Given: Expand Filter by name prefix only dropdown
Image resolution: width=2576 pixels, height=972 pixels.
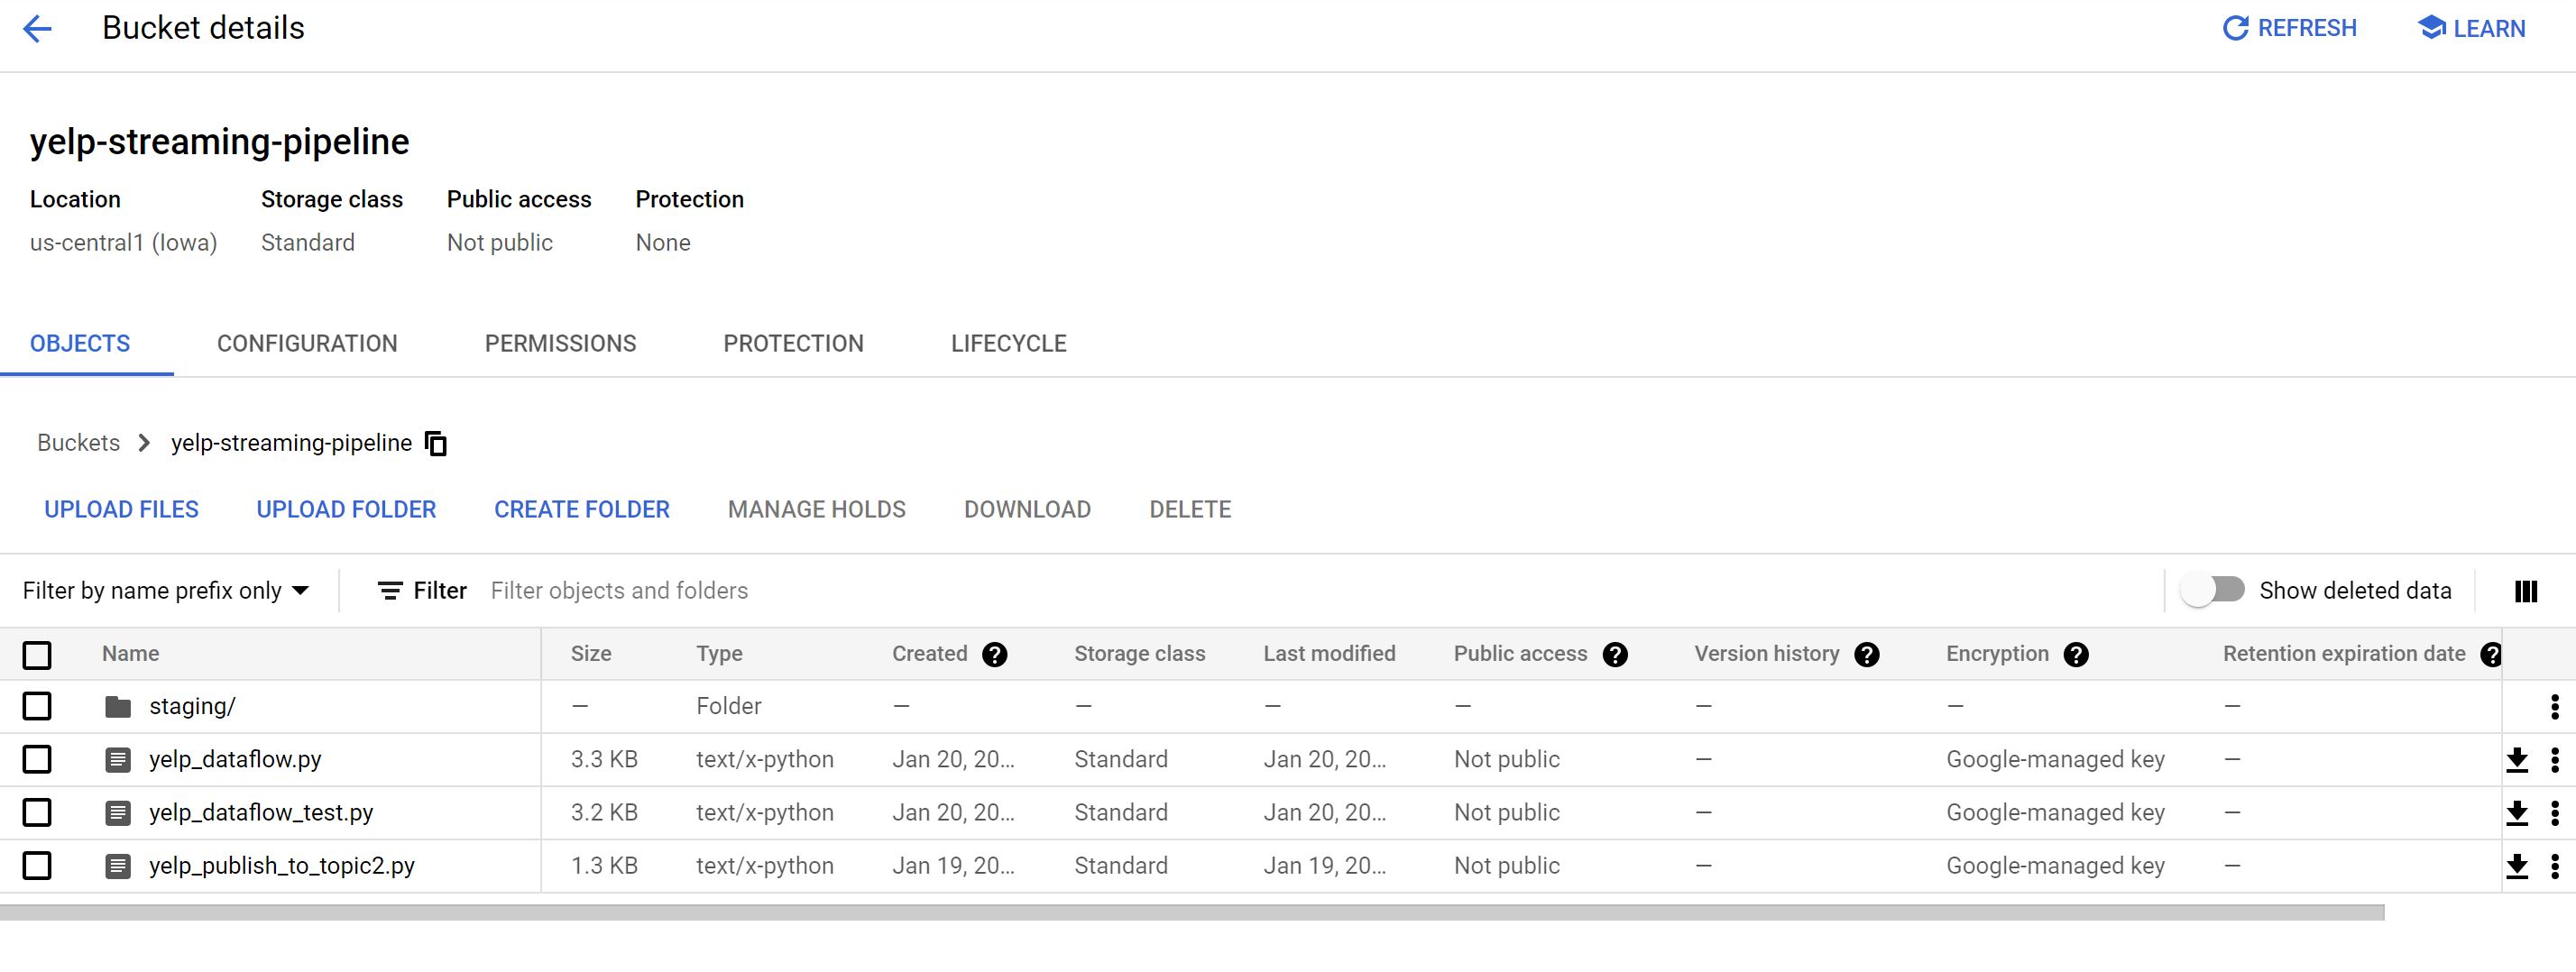Looking at the screenshot, I should pos(166,591).
